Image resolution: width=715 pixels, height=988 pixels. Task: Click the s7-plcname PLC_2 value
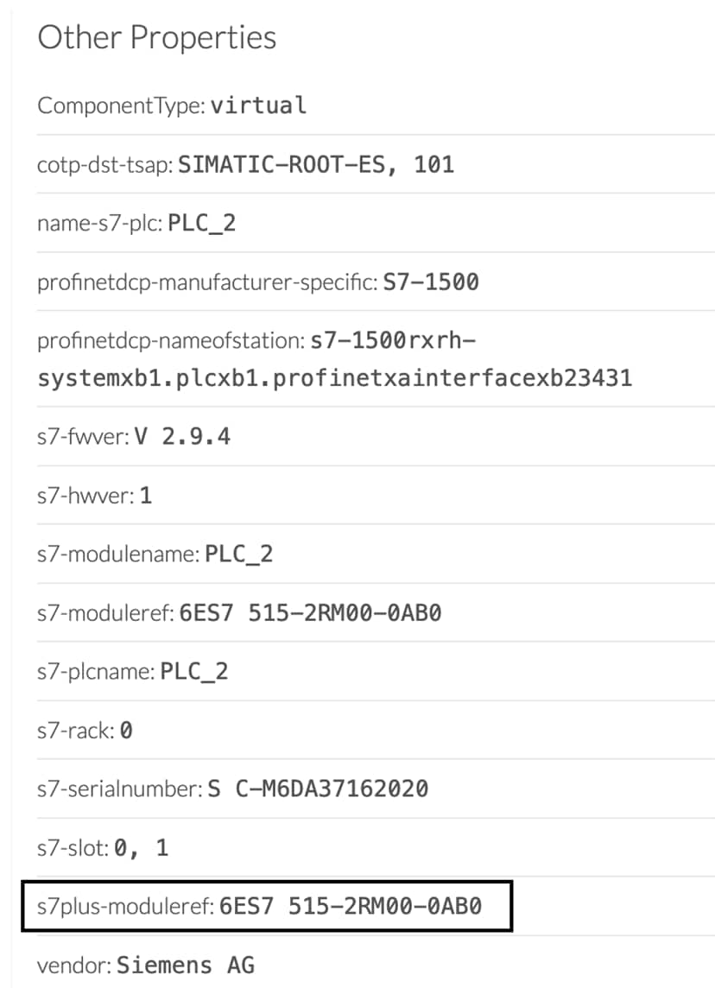(x=194, y=671)
